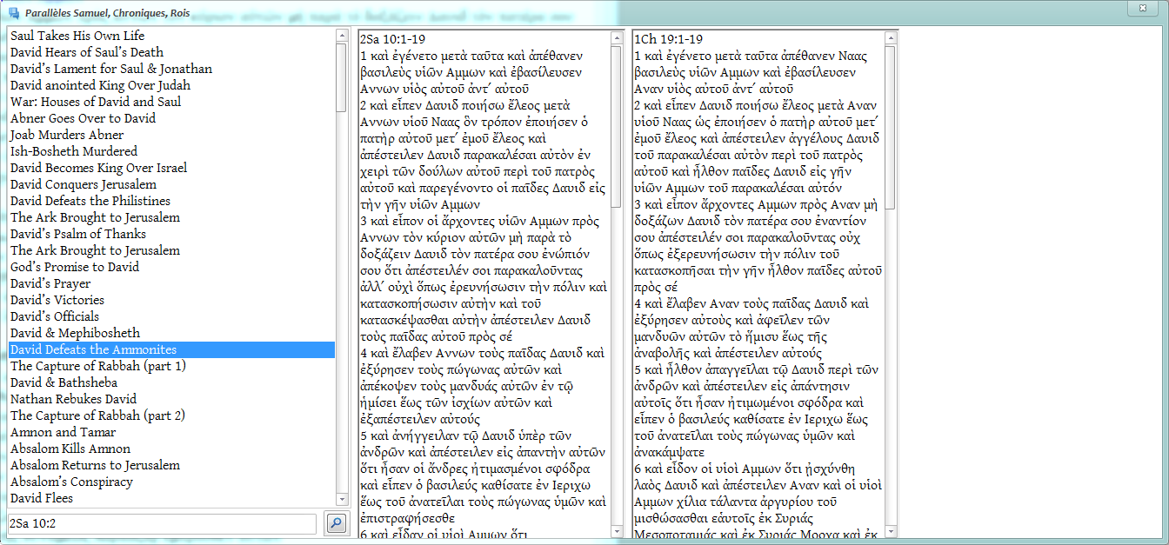1169x545 pixels.
Task: Click the 1Ch 19:1-19 heading
Action: point(669,40)
